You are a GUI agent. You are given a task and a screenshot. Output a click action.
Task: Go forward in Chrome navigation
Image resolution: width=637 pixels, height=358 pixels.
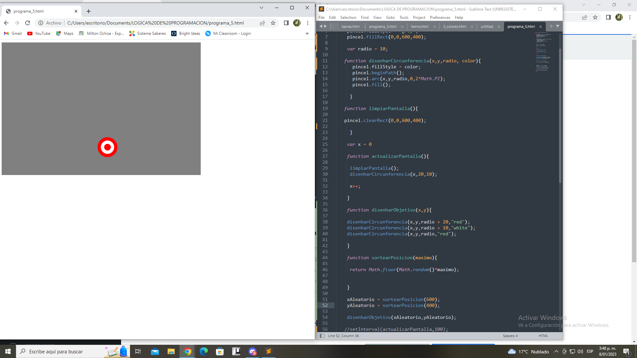[x=17, y=23]
